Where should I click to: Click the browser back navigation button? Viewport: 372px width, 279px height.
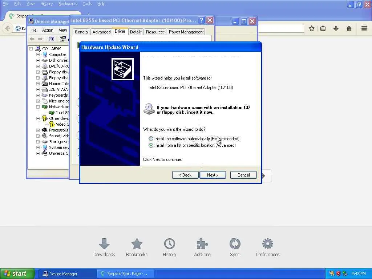point(8,28)
